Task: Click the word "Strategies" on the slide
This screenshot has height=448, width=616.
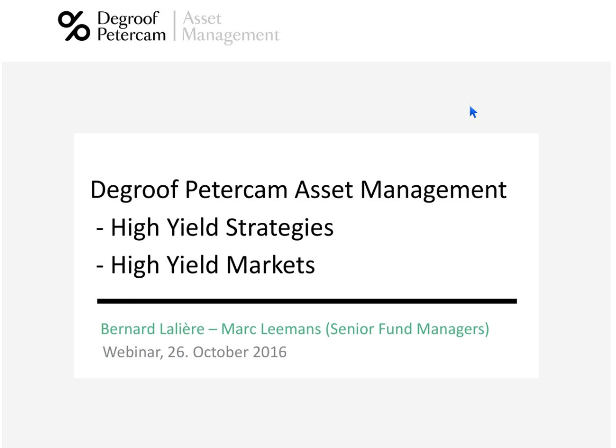Action: pyautogui.click(x=279, y=227)
